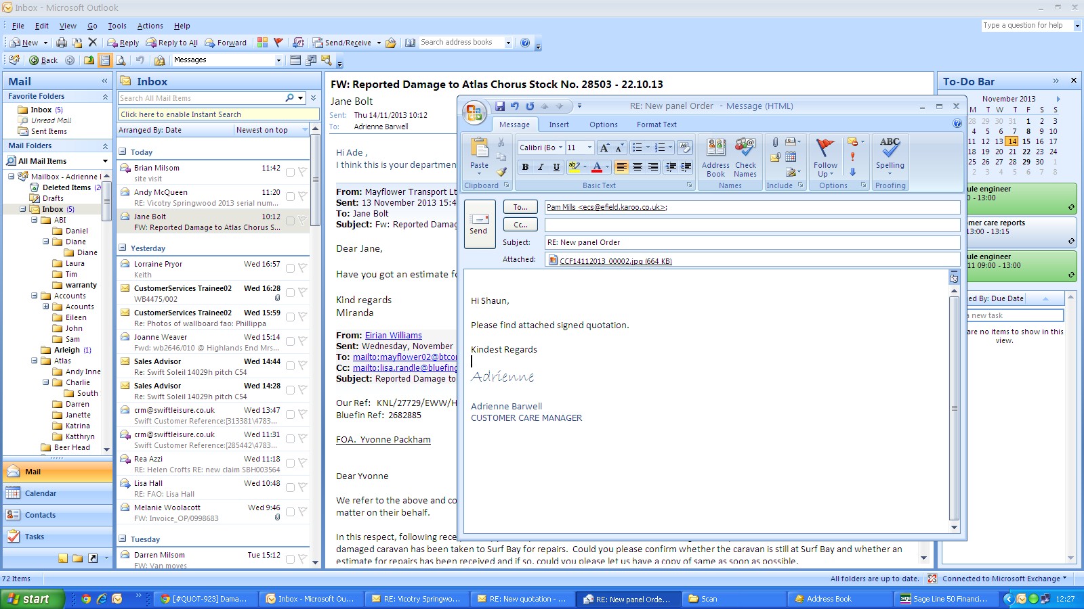Viewport: 1084px width, 609px height.
Task: Open Categorize color squares in Outlook toolbar
Action: click(x=262, y=43)
